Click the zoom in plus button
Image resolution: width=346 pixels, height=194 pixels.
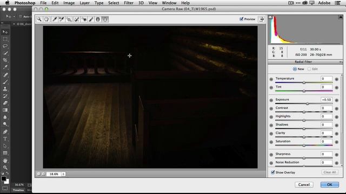point(43,174)
